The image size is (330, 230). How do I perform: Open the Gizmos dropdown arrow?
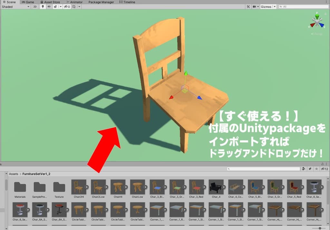(274, 6)
